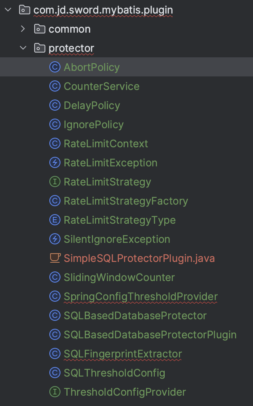253x406 pixels.
Task: Click the class icon beside AbortPolicy
Action: (x=54, y=67)
